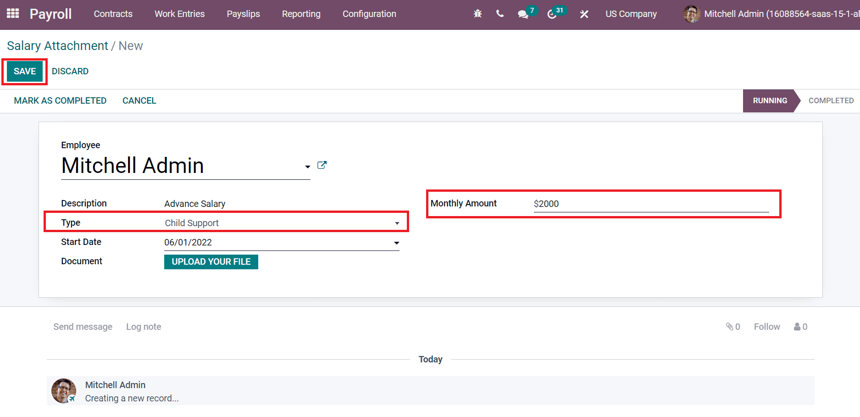
Task: Open the apps grid menu icon
Action: 13,14
